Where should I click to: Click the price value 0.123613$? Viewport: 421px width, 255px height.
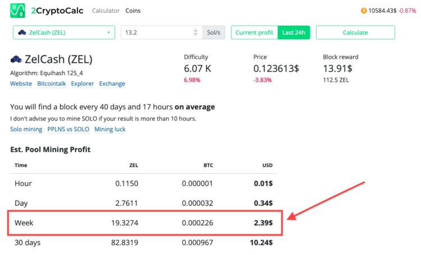pos(276,68)
